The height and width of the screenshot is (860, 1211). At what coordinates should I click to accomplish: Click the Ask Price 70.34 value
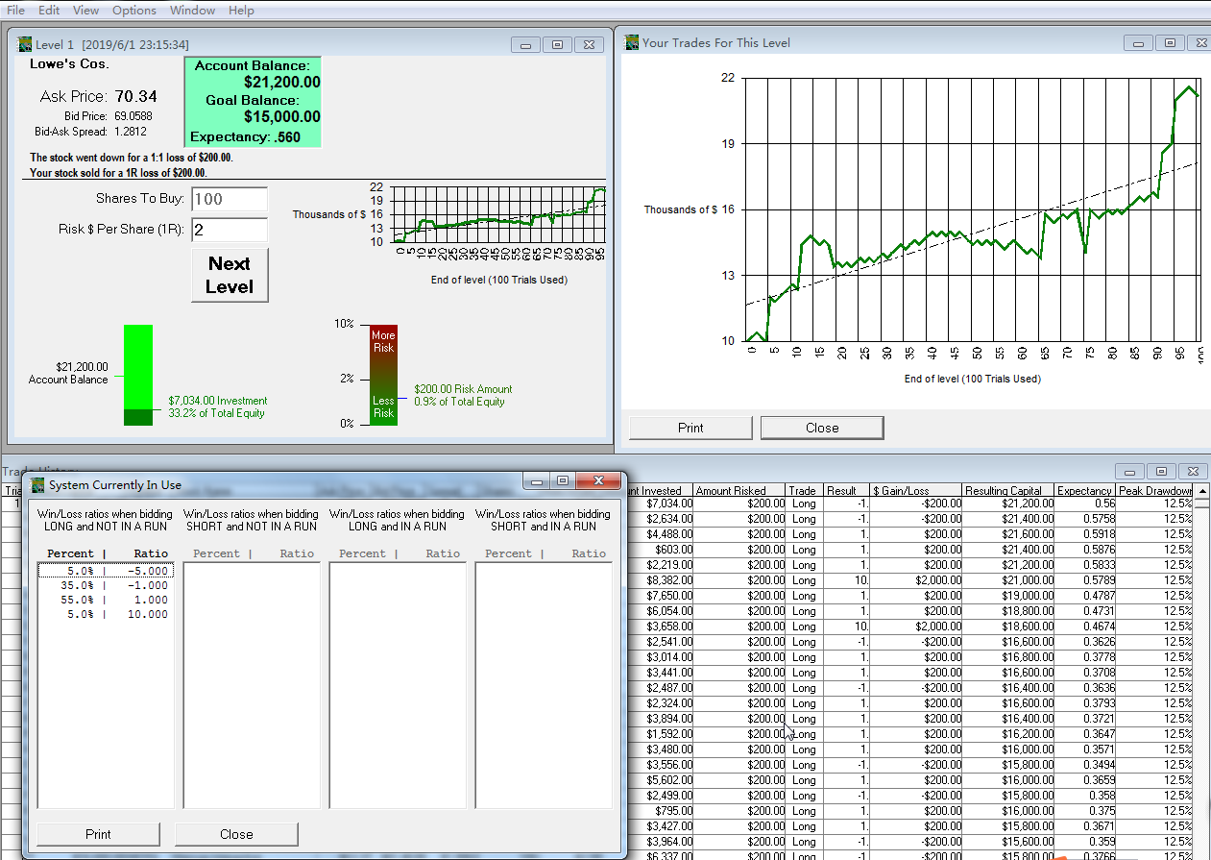[135, 96]
